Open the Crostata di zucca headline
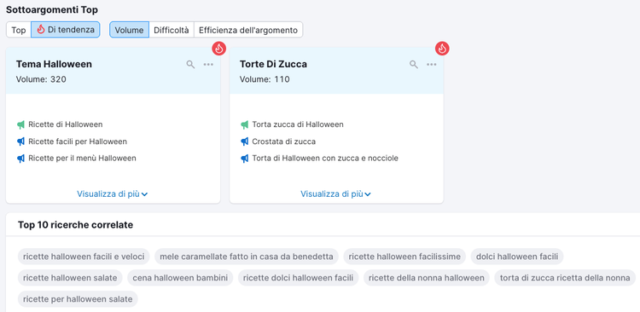Screen dimensions: 640x312 coord(283,142)
